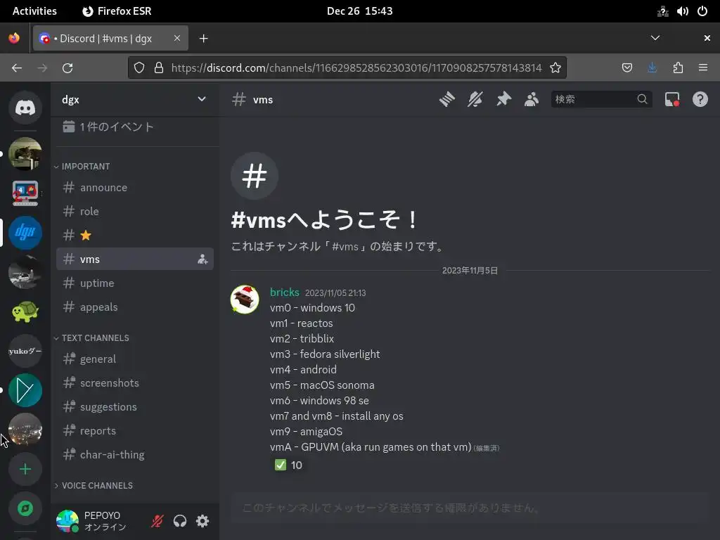Toggle member list icon

532,99
